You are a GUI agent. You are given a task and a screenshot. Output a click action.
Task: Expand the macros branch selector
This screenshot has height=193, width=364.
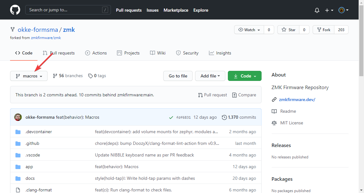tap(29, 76)
